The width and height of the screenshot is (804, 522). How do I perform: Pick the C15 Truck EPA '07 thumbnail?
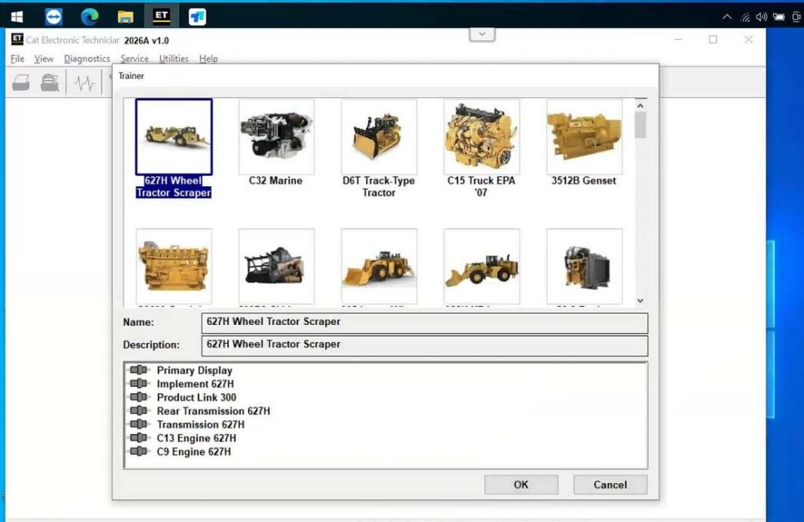(x=481, y=137)
